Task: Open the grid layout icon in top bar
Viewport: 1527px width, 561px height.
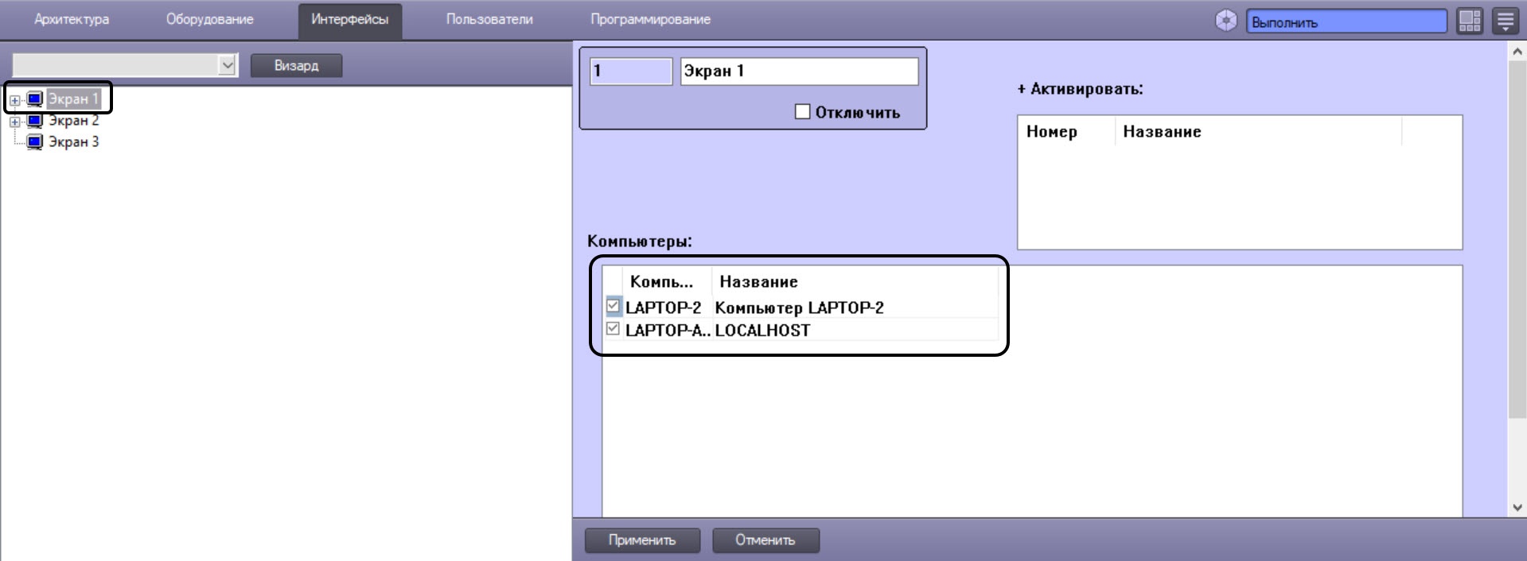Action: point(1470,21)
